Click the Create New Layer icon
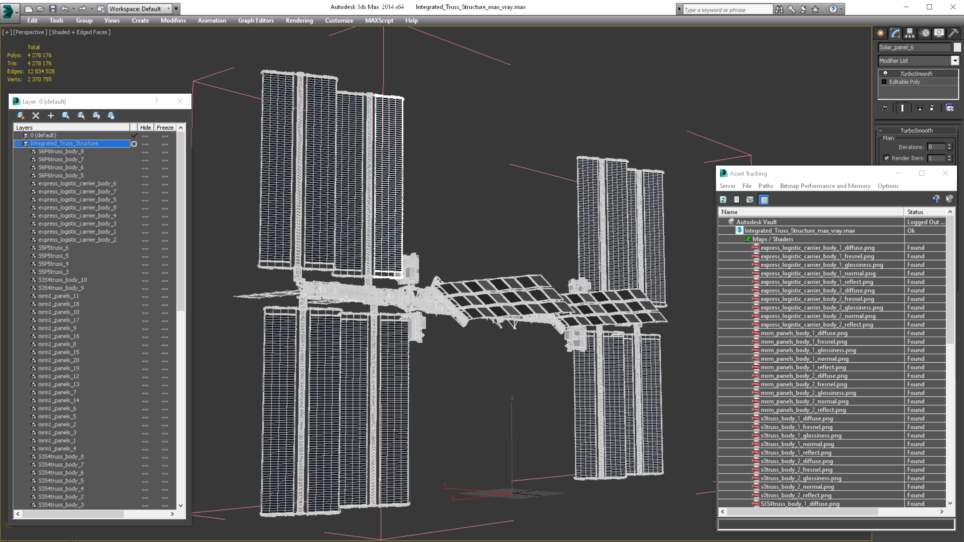The height and width of the screenshot is (542, 964). click(x=20, y=115)
